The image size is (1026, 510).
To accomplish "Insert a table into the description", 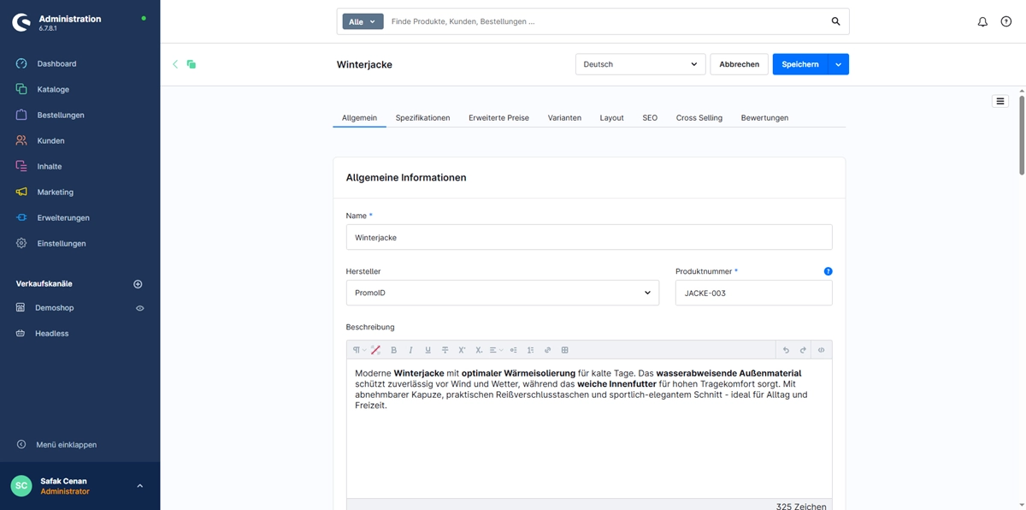I will [563, 349].
